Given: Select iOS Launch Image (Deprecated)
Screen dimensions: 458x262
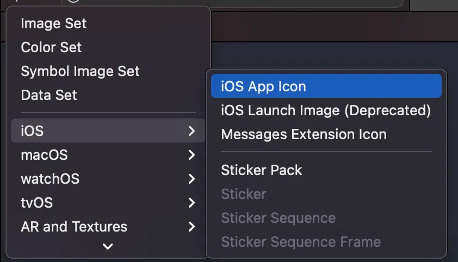Looking at the screenshot, I should (x=325, y=110).
